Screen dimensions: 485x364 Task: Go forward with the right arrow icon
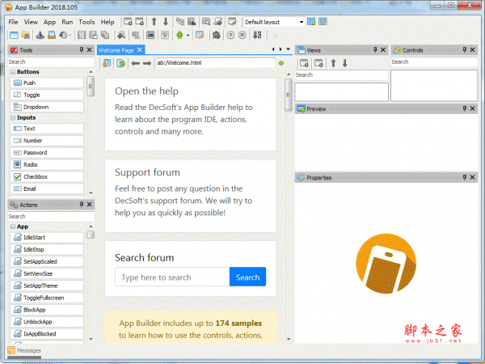[147, 63]
